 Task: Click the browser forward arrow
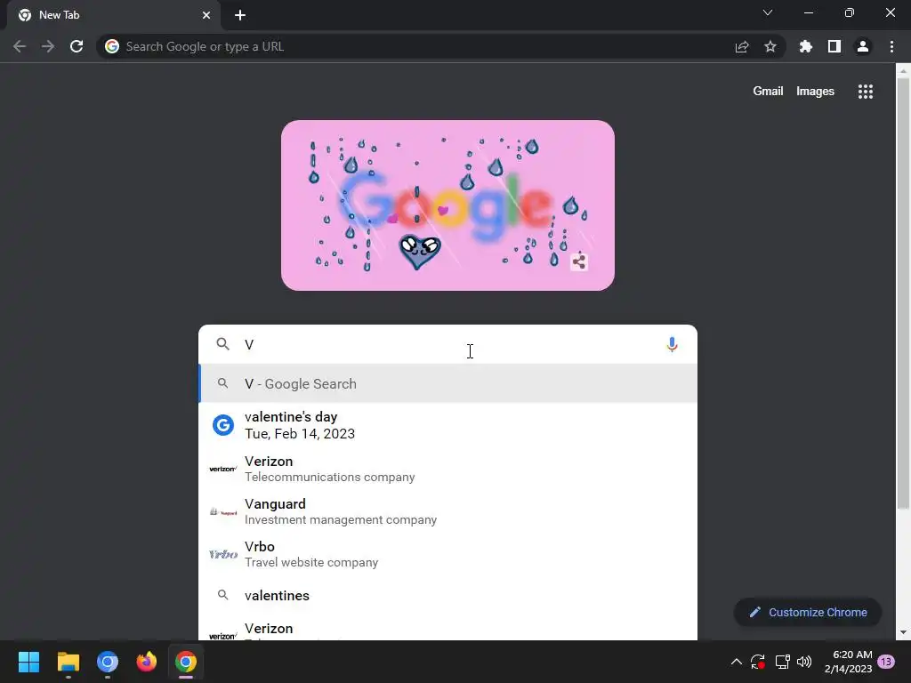48,46
